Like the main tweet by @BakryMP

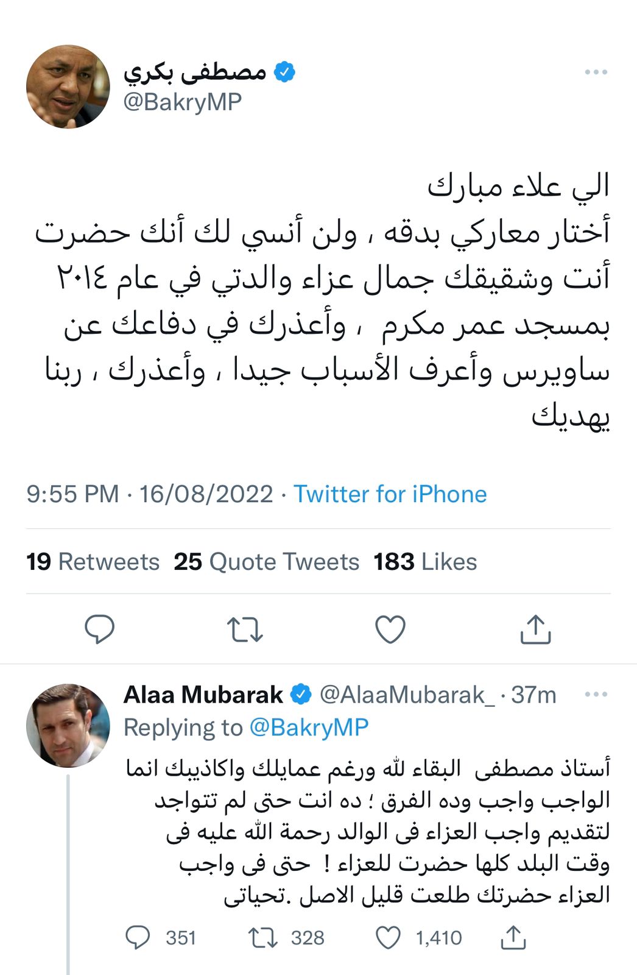pyautogui.click(x=390, y=629)
